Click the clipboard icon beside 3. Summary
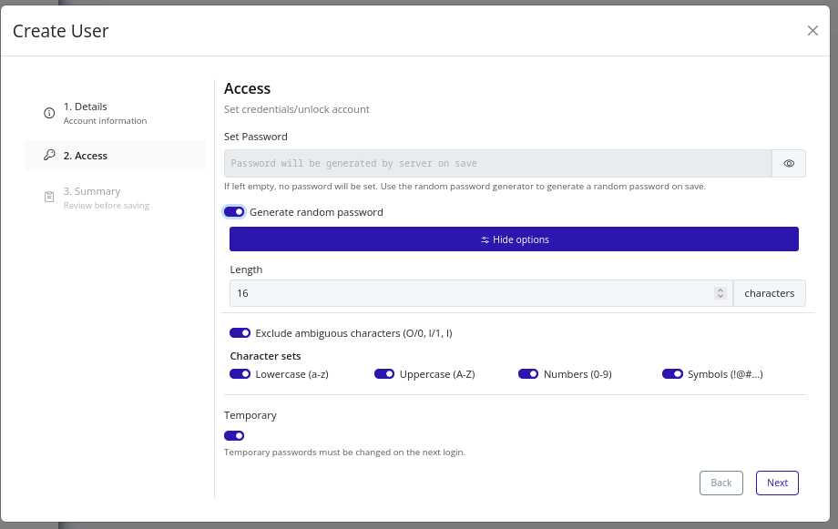Image resolution: width=838 pixels, height=529 pixels. (x=50, y=198)
